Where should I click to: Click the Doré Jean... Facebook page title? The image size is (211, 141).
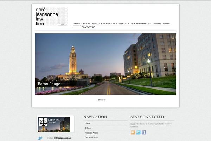click(x=56, y=120)
